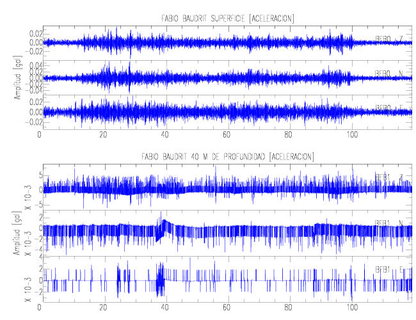Viewport: 416px width, 320px height.
Task: Select the BFB0 E trace label
Action: 388,108
